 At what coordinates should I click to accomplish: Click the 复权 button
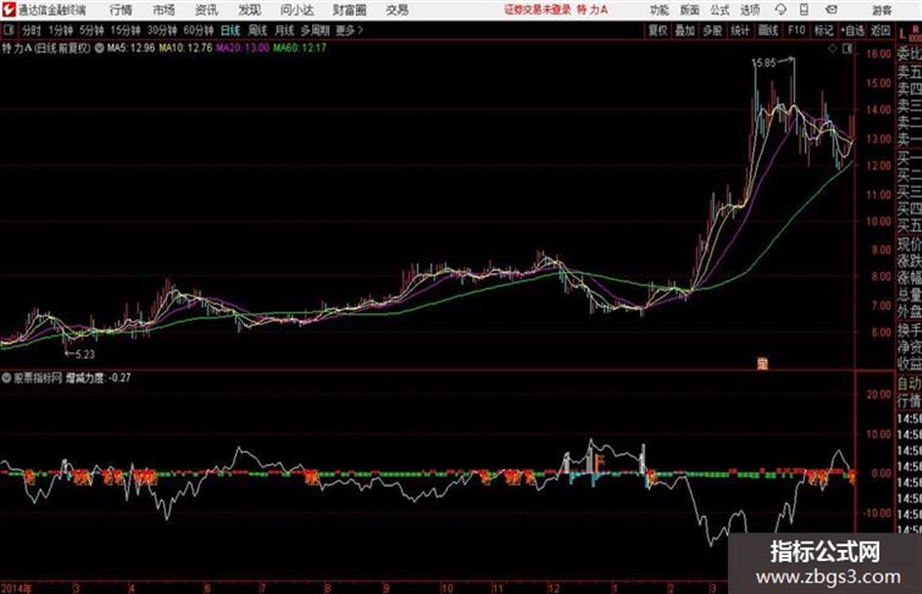658,30
